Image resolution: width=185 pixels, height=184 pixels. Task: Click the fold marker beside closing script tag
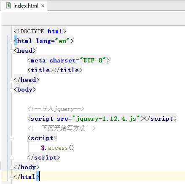pyautogui.click(x=11, y=158)
